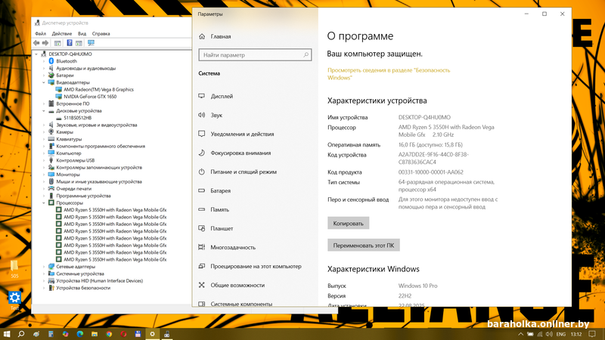The width and height of the screenshot is (605, 340).
Task: Open the Вид menu in Device Manager
Action: coord(82,33)
